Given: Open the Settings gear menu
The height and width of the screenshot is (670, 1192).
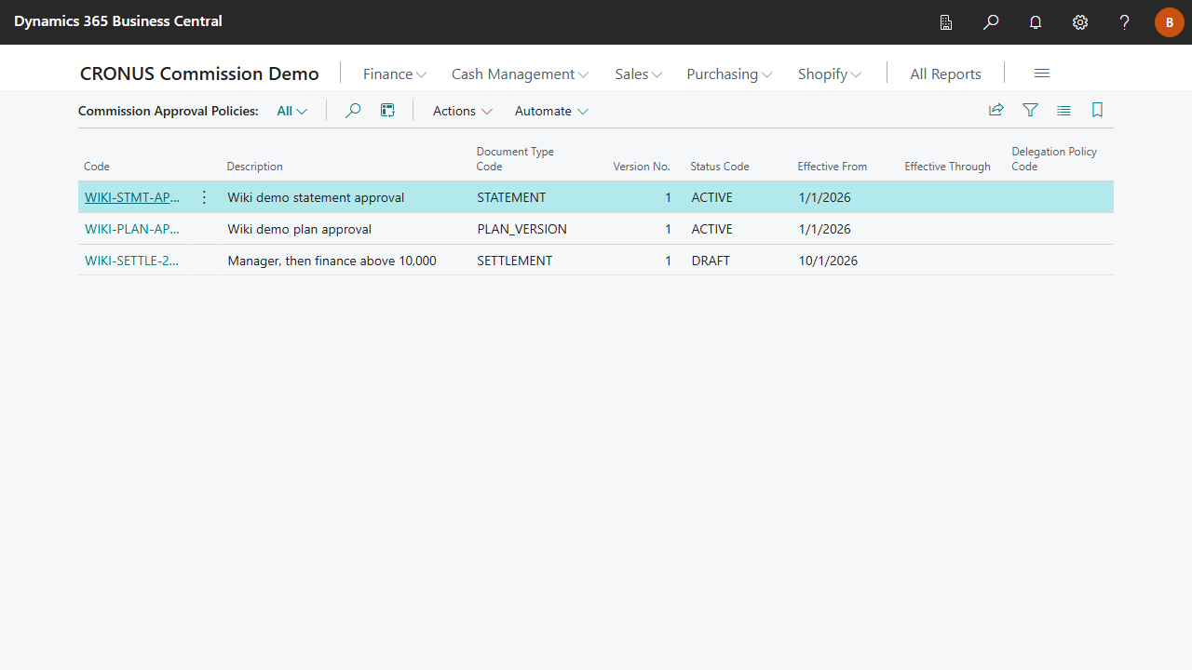Looking at the screenshot, I should coord(1080,22).
